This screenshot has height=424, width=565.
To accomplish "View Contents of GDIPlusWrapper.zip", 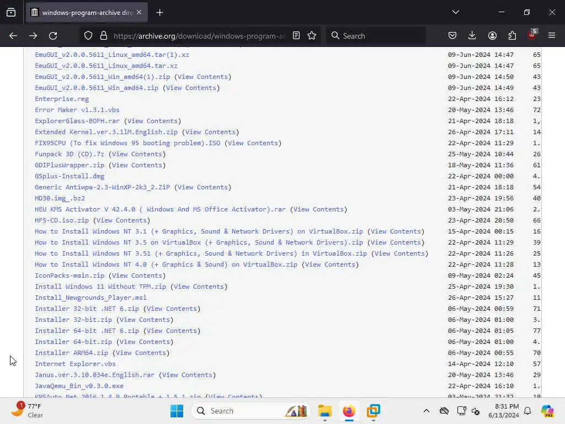I will coord(137,165).
